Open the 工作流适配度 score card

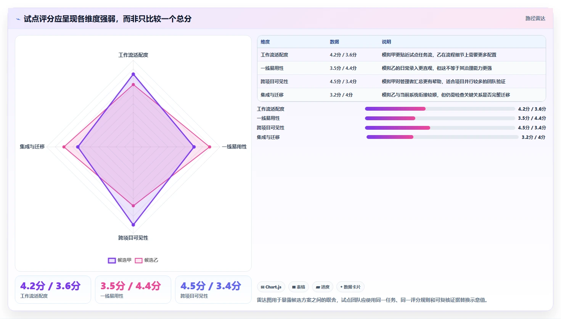pos(53,290)
